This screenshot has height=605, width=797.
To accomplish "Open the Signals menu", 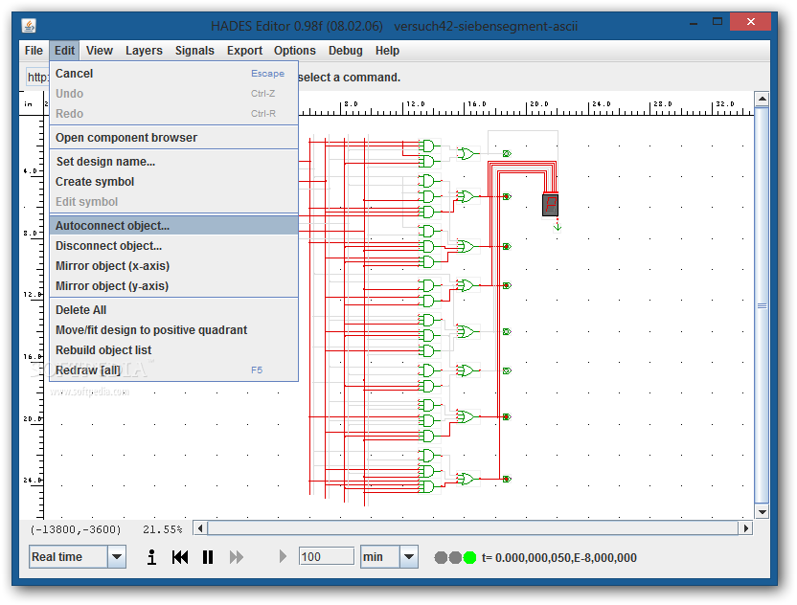I will [x=194, y=51].
